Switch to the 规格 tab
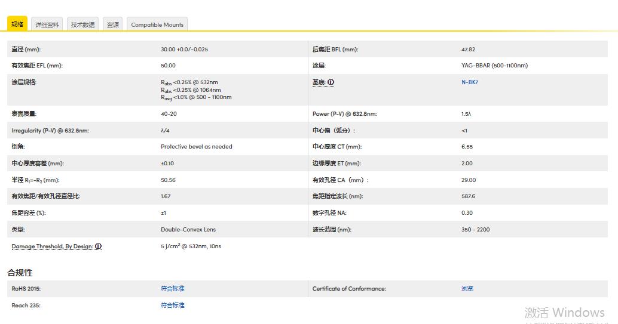This screenshot has height=324, width=618. pyautogui.click(x=17, y=24)
